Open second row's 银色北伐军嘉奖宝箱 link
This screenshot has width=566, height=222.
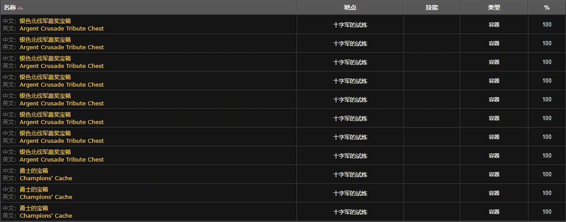tap(45, 40)
